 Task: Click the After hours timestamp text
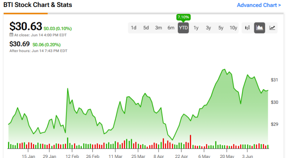pyautogui.click(x=38, y=51)
